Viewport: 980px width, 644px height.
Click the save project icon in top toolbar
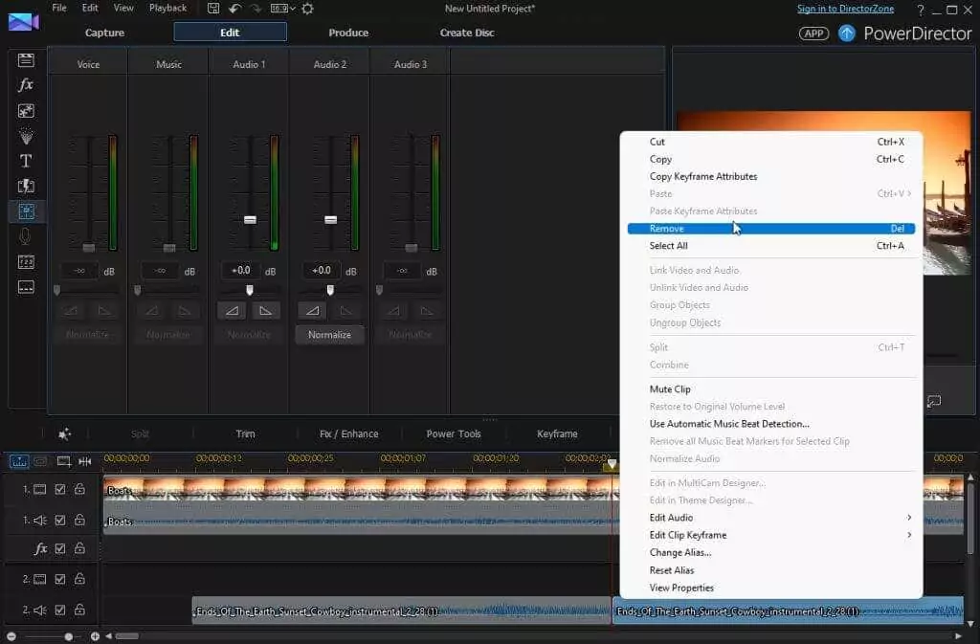click(x=213, y=9)
